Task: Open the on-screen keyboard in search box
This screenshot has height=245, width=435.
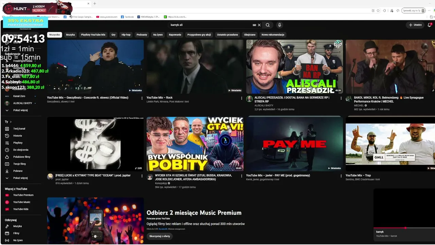Action: pyautogui.click(x=254, y=25)
